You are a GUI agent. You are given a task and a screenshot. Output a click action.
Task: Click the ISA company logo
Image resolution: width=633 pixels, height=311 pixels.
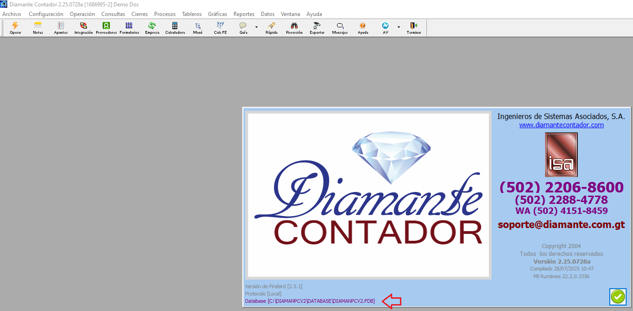click(561, 155)
